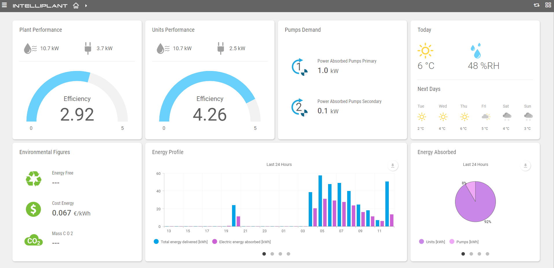554x268 pixels.
Task: Click the CO2 cloud icon under Environmental Figures
Action: [x=33, y=240]
